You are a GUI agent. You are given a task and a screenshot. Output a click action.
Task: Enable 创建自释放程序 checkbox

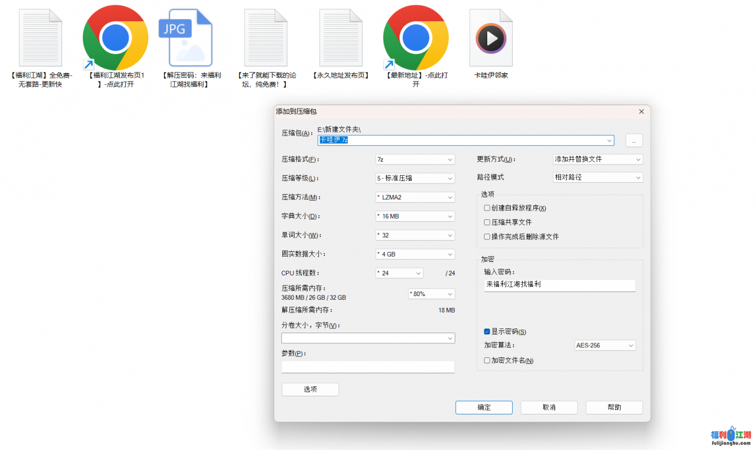[487, 208]
